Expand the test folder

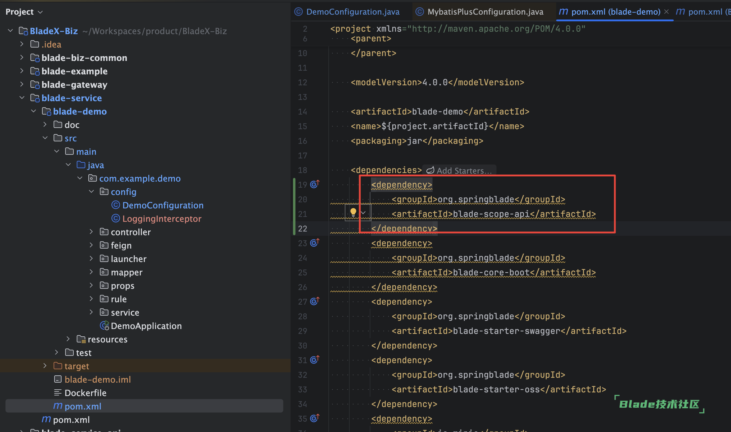coord(57,352)
